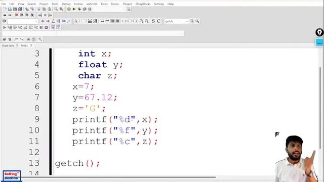The width and height of the screenshot is (324, 182).
Task: Click the Stop debugger icon
Action: 46,27
